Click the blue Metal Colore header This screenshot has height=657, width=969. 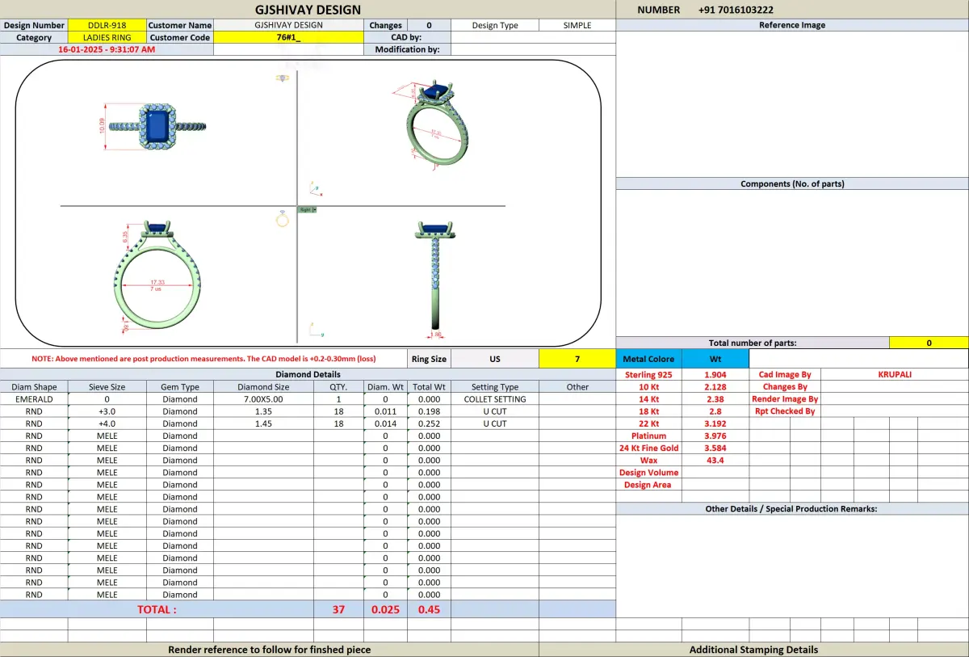tap(649, 359)
